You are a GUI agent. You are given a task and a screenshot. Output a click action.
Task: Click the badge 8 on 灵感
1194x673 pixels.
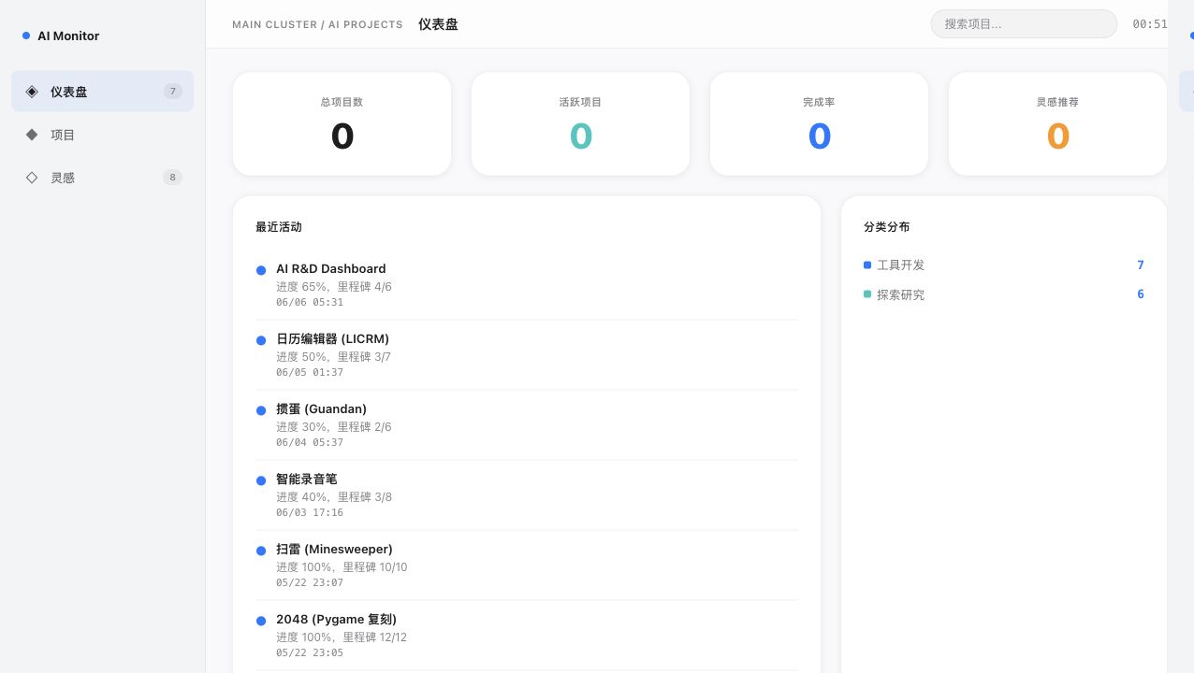(172, 178)
